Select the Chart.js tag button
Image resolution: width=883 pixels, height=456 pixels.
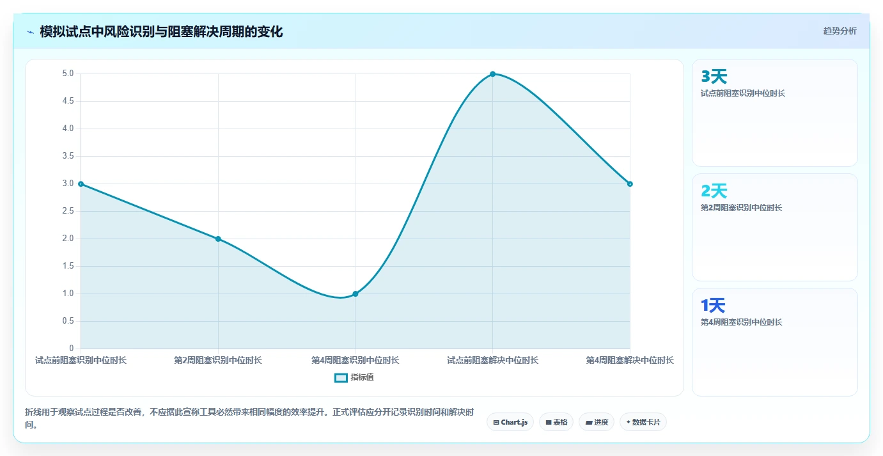pos(510,422)
